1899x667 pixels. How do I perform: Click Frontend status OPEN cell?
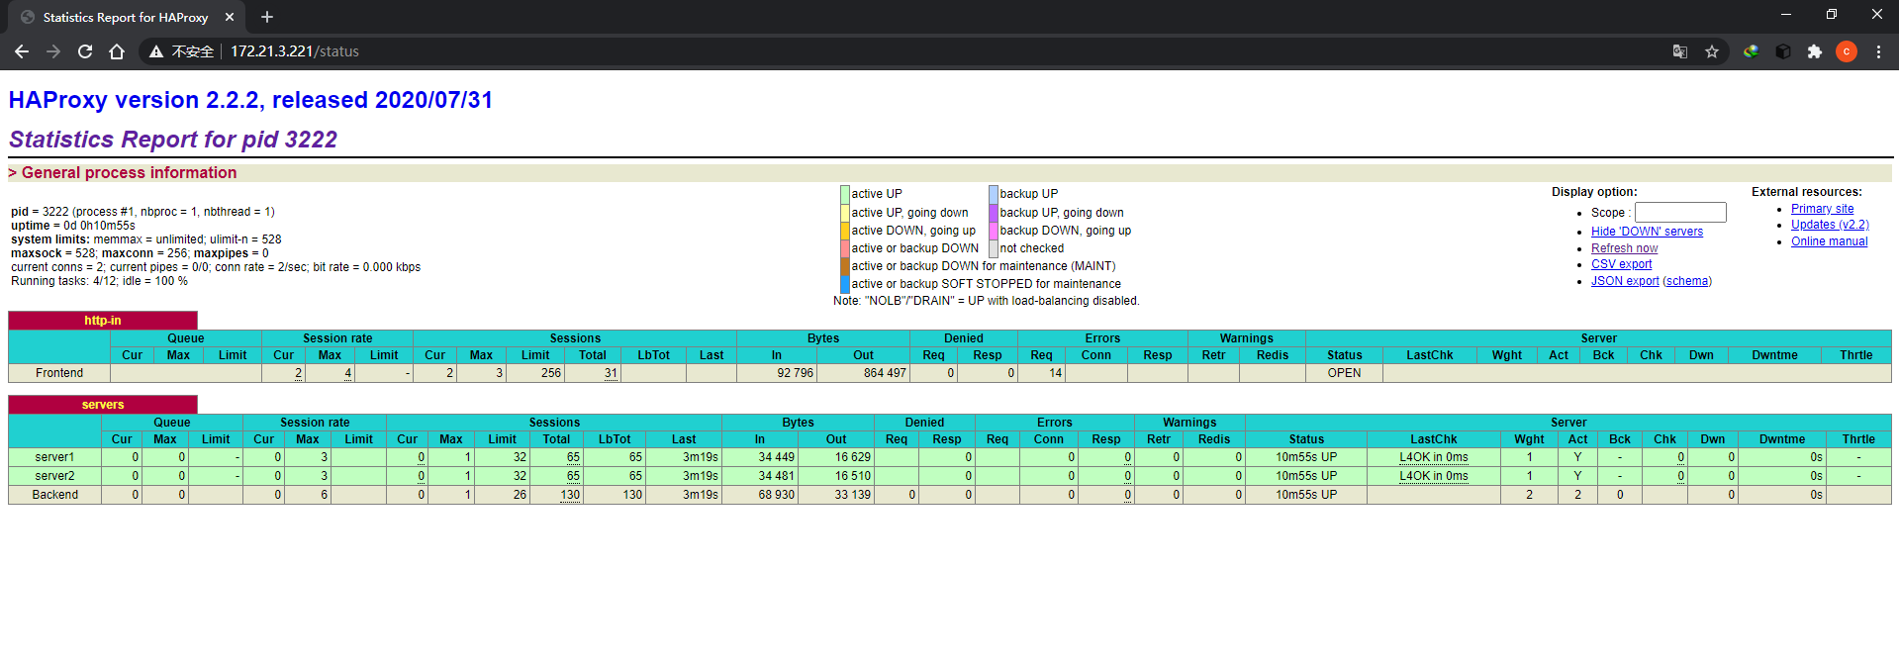[1344, 373]
